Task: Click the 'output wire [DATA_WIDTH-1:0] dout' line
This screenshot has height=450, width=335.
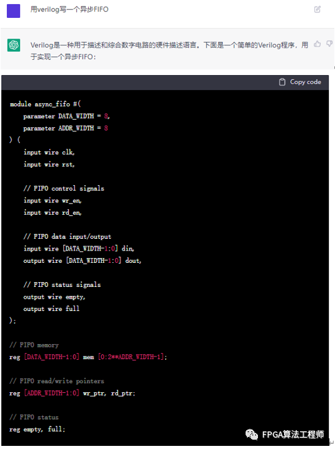Action: (x=83, y=261)
